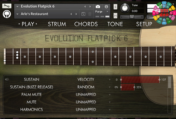Click the L/R pan slider
The image size is (176, 119).
(x=132, y=17)
